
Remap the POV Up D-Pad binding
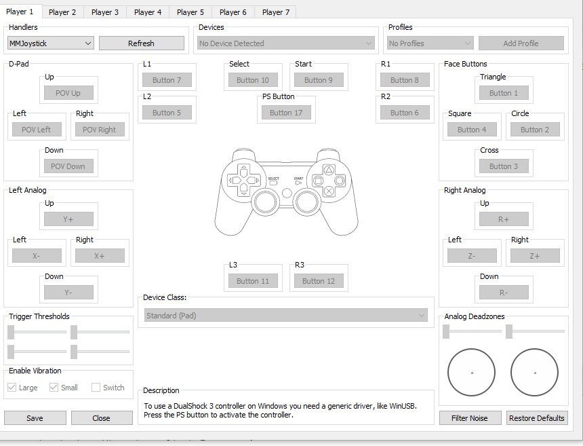(68, 90)
